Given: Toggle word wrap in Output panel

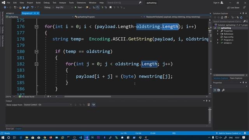Looking at the screenshot, I should tap(93, 105).
